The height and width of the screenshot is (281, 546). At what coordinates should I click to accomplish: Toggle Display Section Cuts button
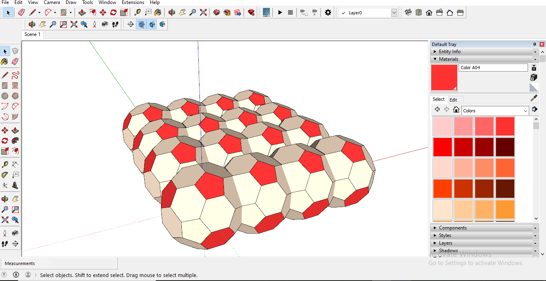click(152, 24)
